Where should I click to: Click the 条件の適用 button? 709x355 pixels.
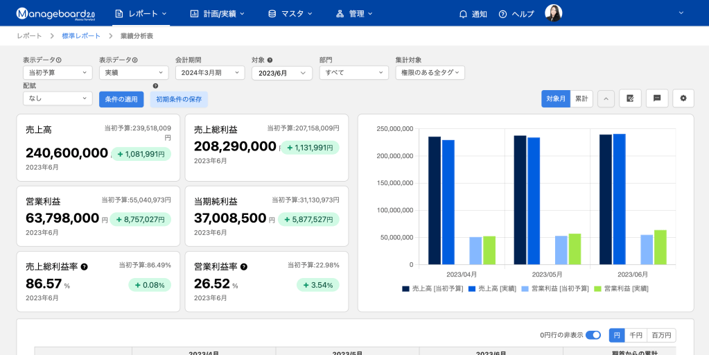(x=121, y=99)
